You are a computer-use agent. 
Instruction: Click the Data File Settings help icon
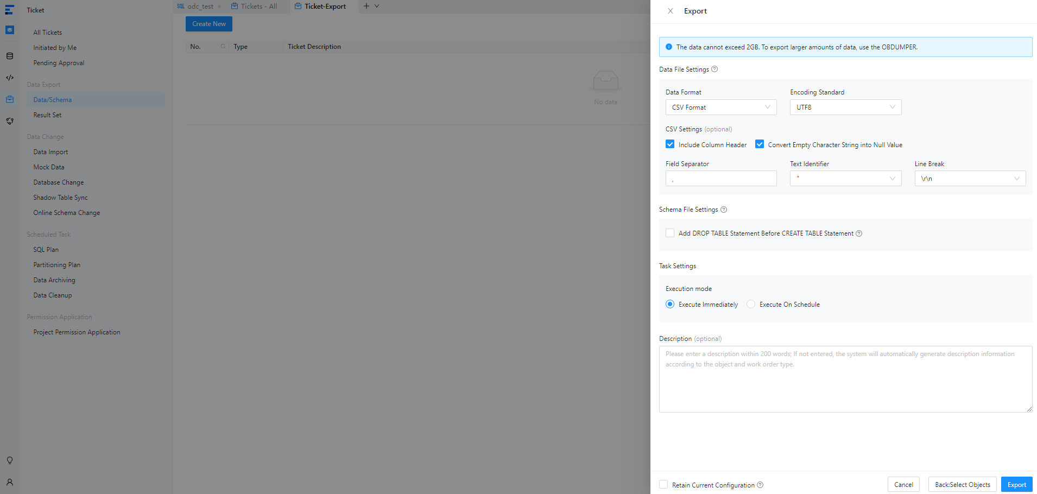pos(714,69)
